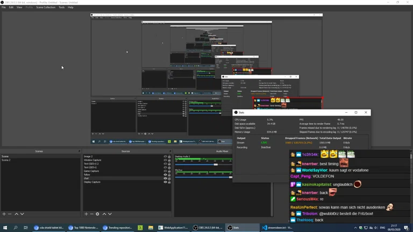Hide the follow source

tap(166, 175)
